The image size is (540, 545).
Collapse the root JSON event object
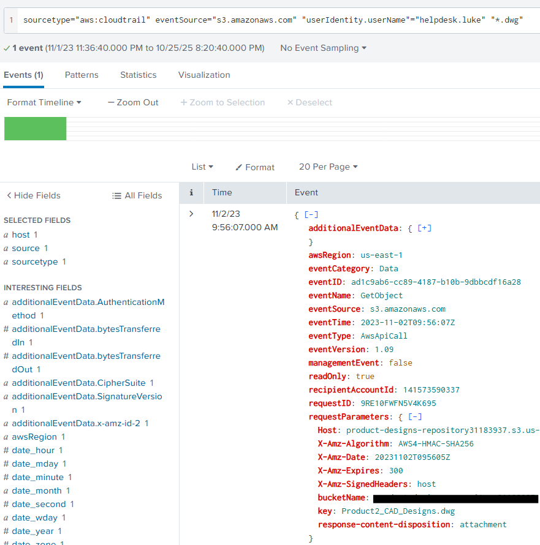(311, 214)
